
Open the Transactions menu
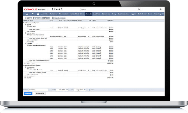[x=64, y=14]
